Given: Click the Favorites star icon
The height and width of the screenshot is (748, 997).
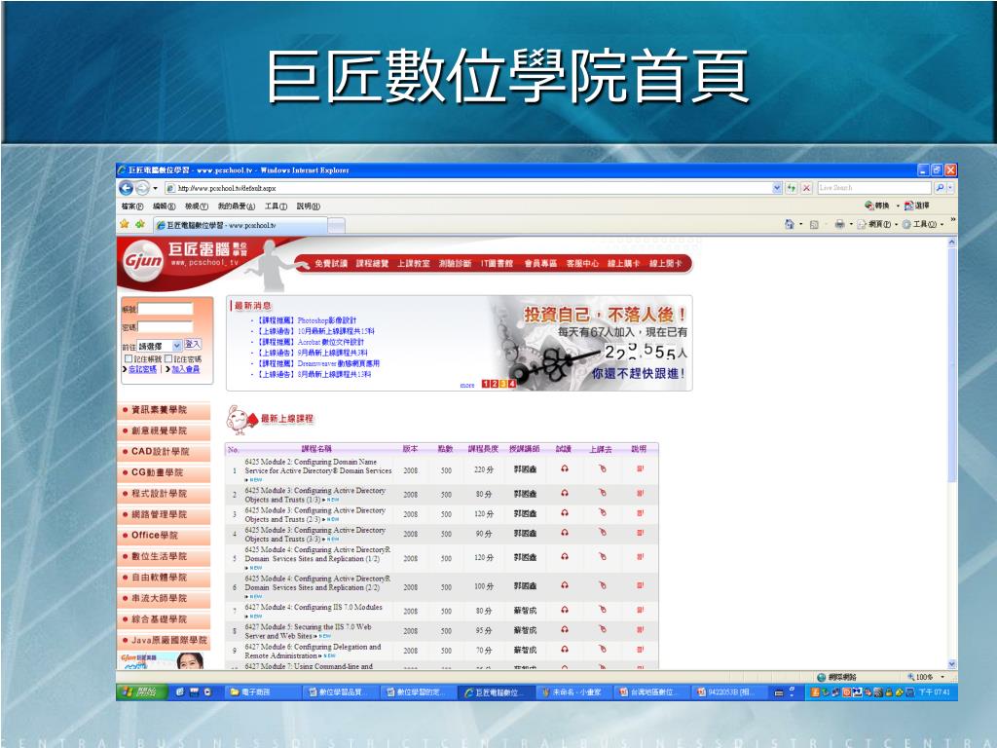Looking at the screenshot, I should coord(125,224).
